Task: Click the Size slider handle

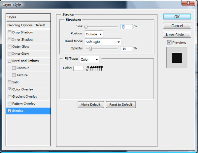Action: (x=86, y=27)
